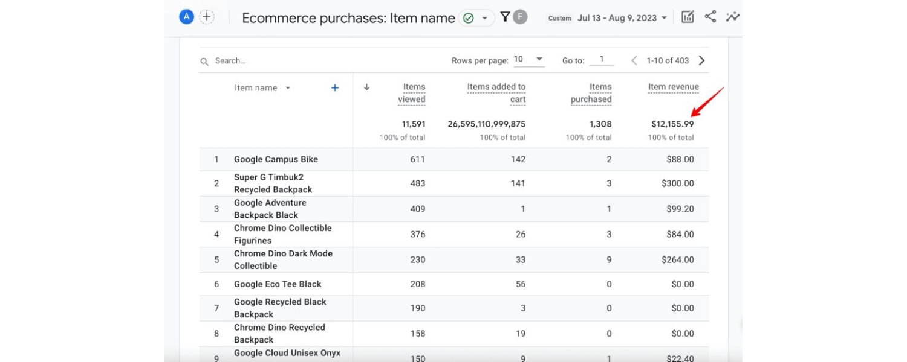Click the gray F filter badge icon
The image size is (907, 362).
click(520, 17)
